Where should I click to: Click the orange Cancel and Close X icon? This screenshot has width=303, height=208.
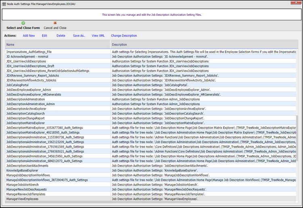click(55, 23)
